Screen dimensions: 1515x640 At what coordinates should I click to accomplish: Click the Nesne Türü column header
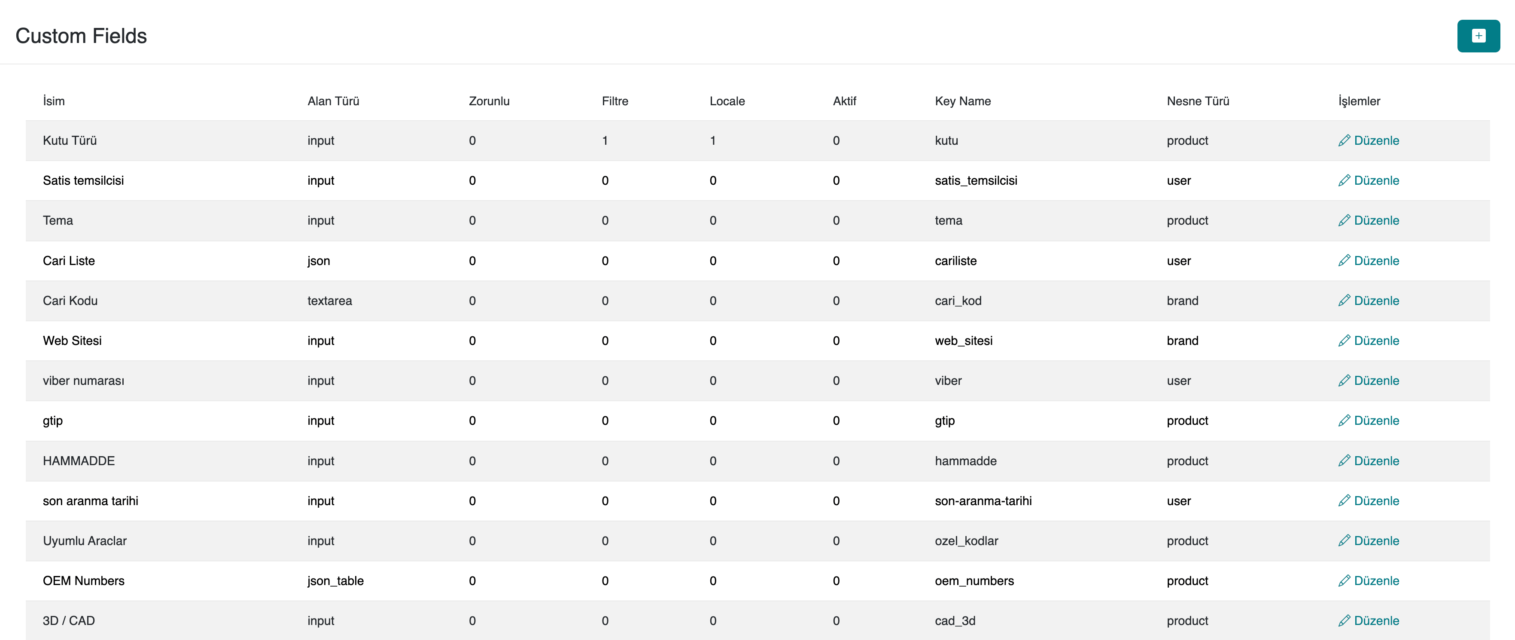[x=1197, y=101]
